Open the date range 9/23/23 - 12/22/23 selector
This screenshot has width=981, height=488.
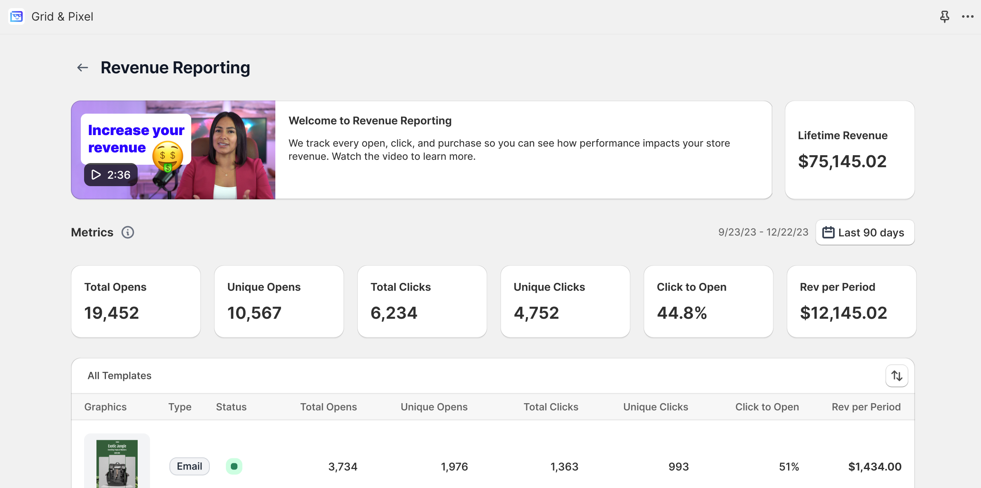pos(763,232)
